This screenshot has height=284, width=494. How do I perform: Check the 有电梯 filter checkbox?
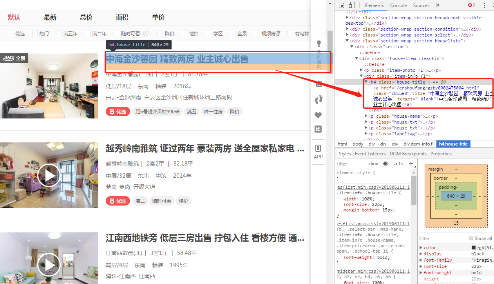coord(290,34)
